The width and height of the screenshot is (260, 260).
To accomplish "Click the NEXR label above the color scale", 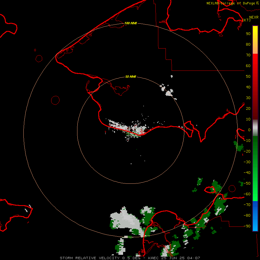I will tap(254, 17).
